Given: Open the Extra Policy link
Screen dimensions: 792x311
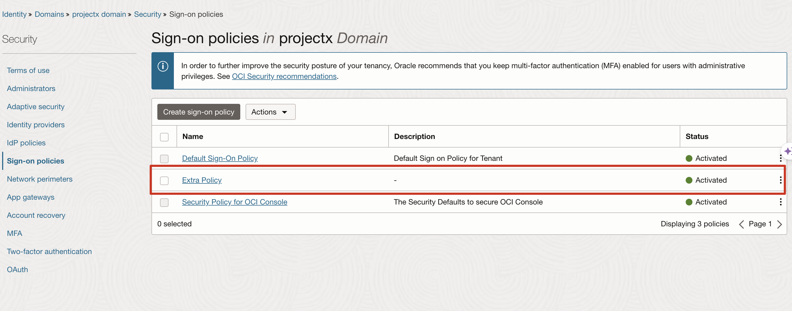Looking at the screenshot, I should point(202,180).
